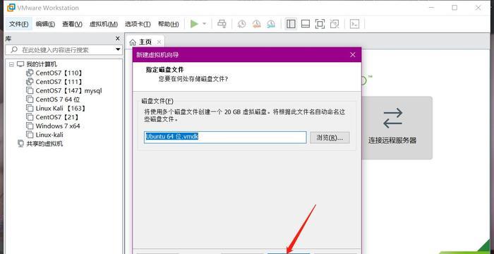Click the take snapshot clock icon
The width and height of the screenshot is (494, 254).
pyautogui.click(x=241, y=24)
